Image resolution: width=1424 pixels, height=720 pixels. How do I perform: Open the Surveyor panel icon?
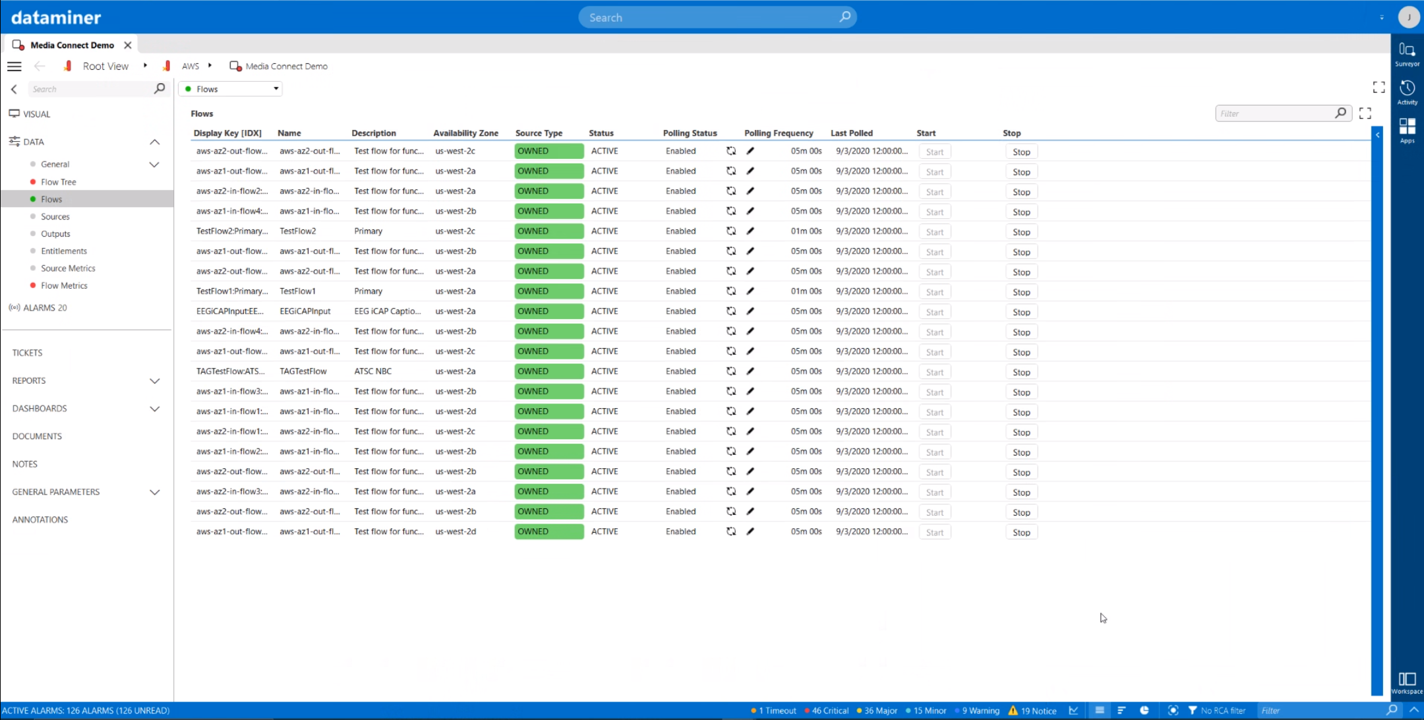[1407, 54]
